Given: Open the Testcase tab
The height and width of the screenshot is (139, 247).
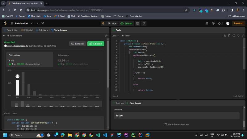Looking at the screenshot, I should [119, 103].
